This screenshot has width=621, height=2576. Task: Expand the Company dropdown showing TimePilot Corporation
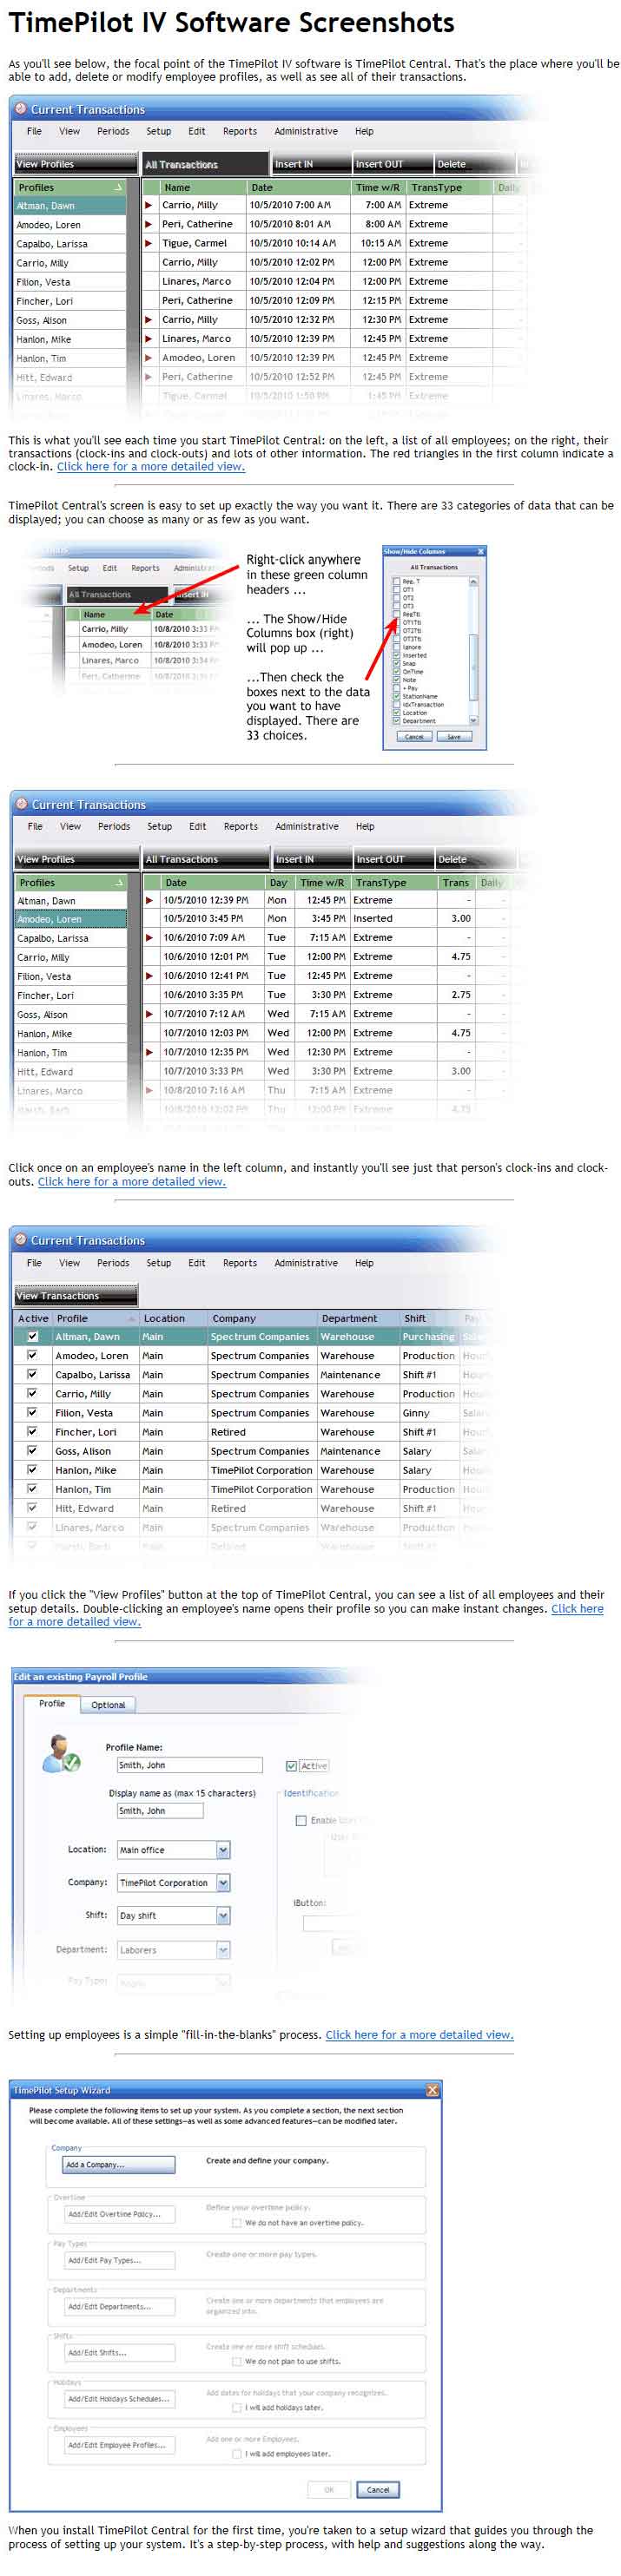point(223,1883)
